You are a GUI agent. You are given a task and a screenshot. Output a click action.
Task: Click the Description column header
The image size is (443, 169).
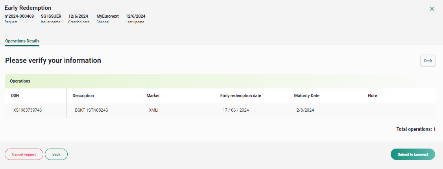83,96
